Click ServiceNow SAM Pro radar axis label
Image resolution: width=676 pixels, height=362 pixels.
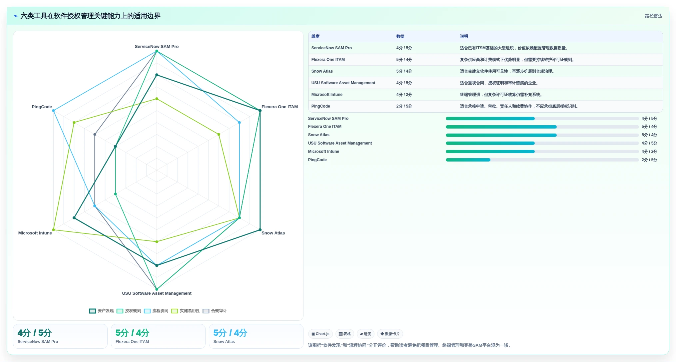(157, 47)
